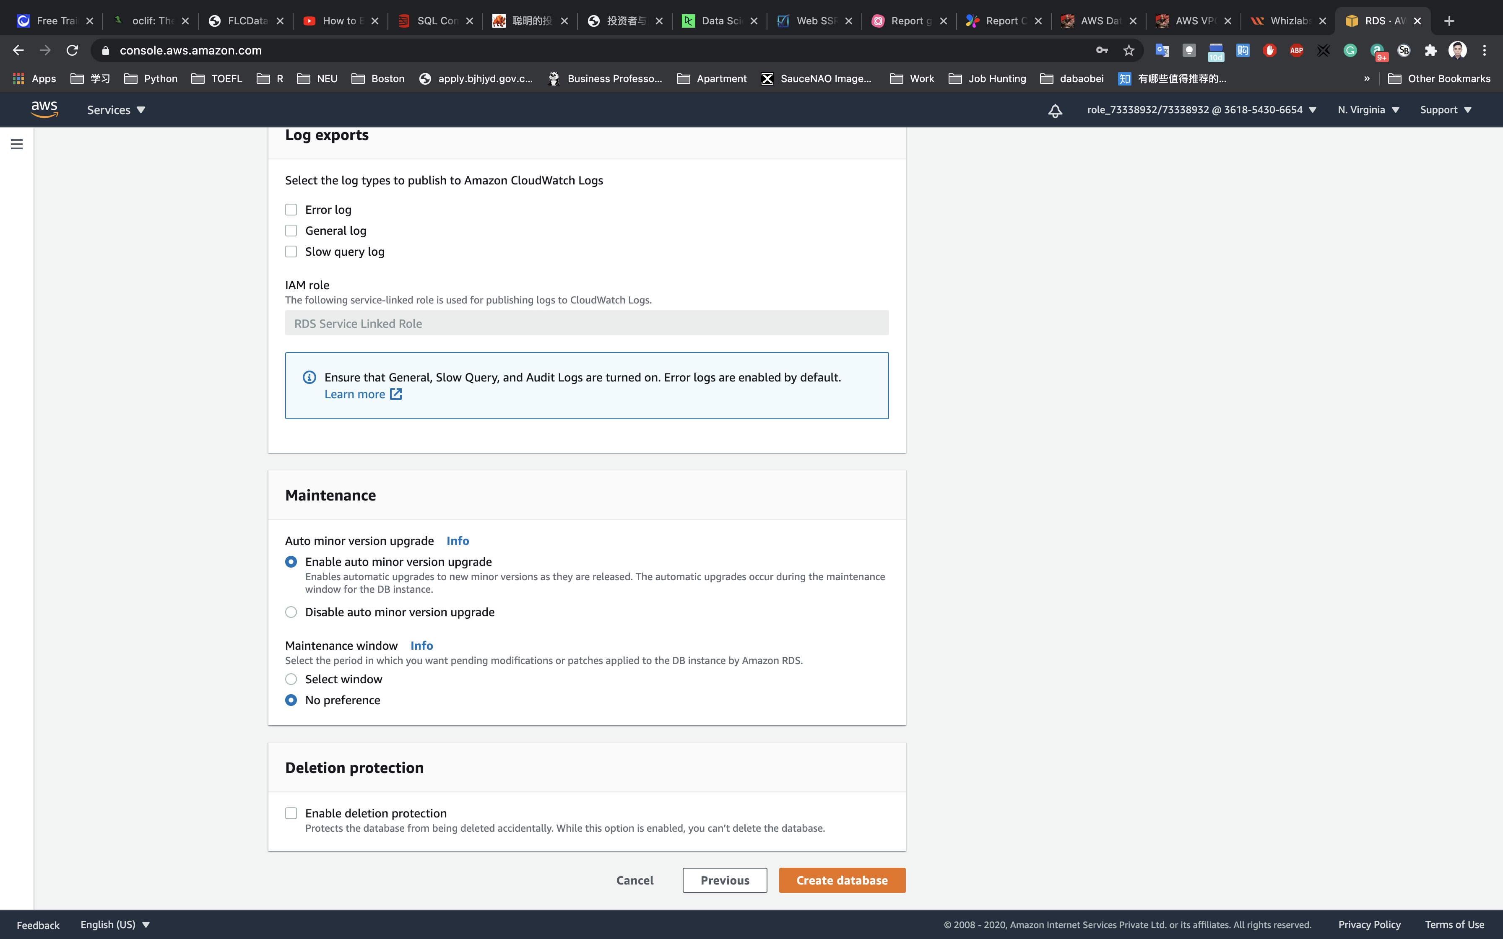
Task: Click Info link beside Maintenance window
Action: coord(421,645)
